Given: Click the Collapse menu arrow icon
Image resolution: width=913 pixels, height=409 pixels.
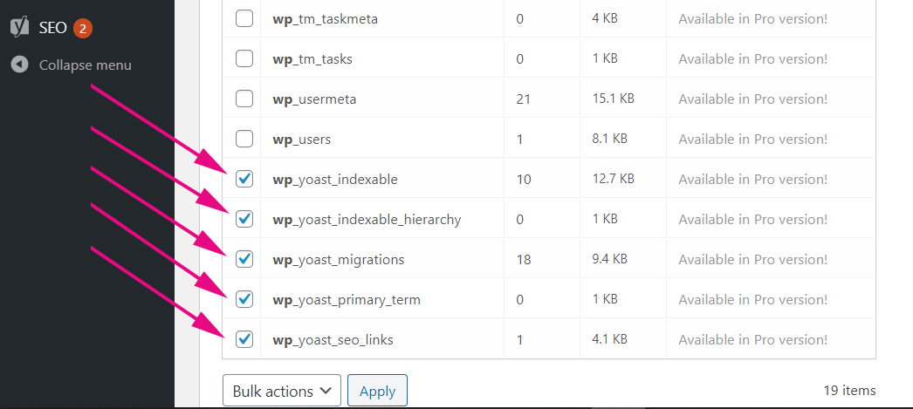Looking at the screenshot, I should pyautogui.click(x=20, y=65).
